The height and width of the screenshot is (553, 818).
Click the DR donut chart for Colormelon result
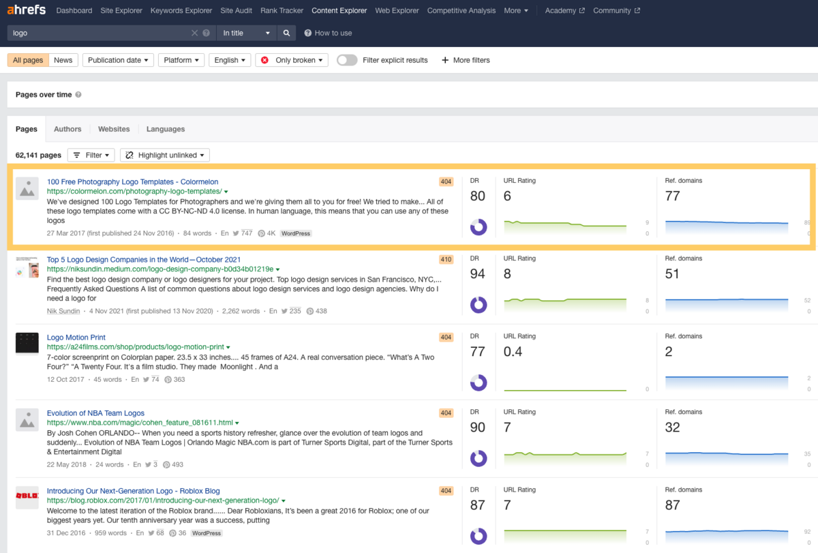479,227
